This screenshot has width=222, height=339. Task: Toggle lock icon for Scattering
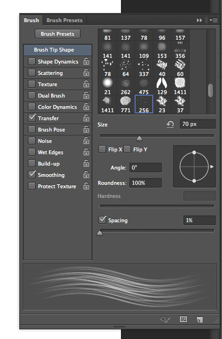click(86, 73)
